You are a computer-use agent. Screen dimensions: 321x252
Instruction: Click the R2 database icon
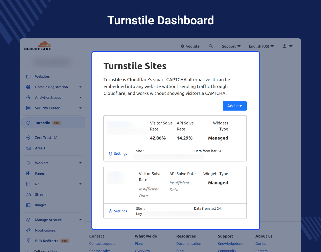28,184
